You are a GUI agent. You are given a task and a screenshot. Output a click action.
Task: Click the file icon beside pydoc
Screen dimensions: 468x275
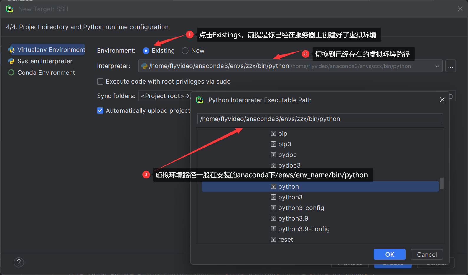[x=273, y=155]
